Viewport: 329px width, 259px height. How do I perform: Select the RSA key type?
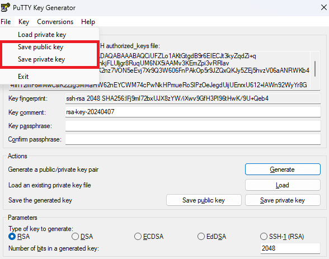pyautogui.click(x=19, y=237)
